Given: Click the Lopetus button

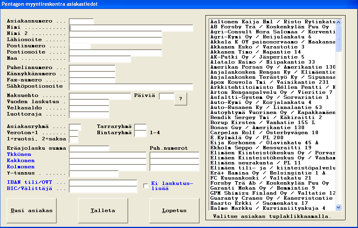Looking at the screenshot, I should (x=174, y=211).
